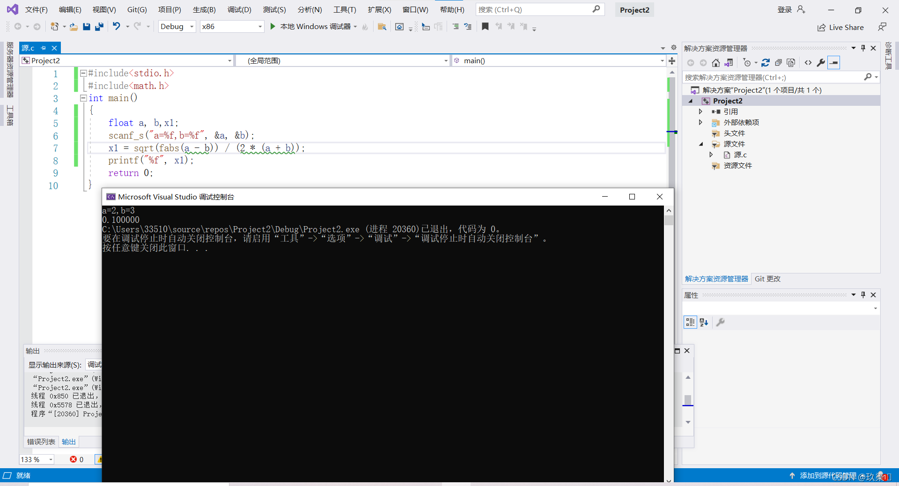Image resolution: width=899 pixels, height=486 pixels.
Task: Click the debug console vertical scrollbar thumb
Action: (669, 220)
